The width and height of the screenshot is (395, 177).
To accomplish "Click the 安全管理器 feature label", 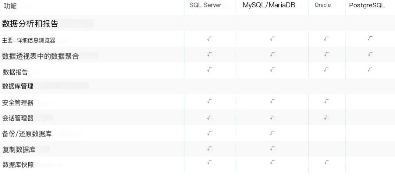I will tap(18, 102).
